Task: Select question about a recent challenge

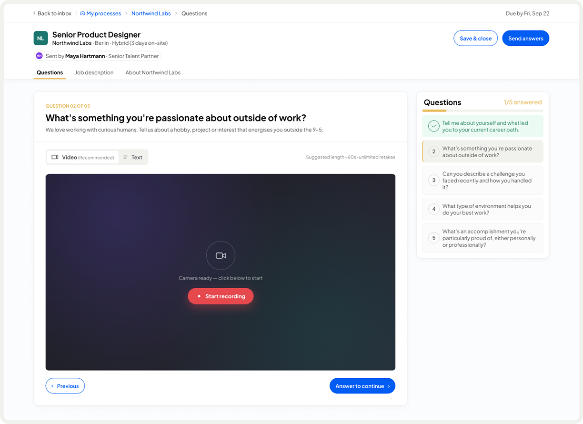Action: 482,181
